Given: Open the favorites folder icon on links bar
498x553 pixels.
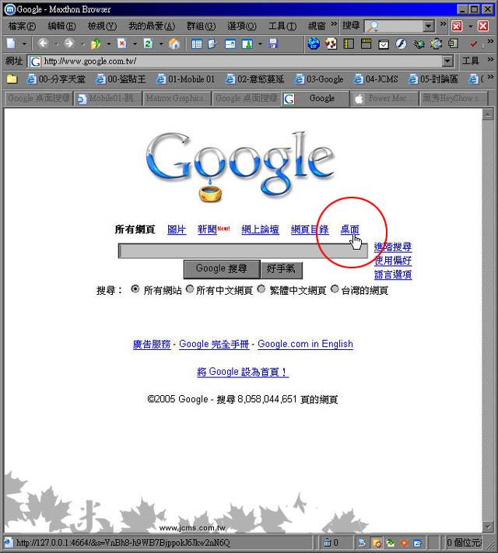Looking at the screenshot, I should pyautogui.click(x=12, y=79).
